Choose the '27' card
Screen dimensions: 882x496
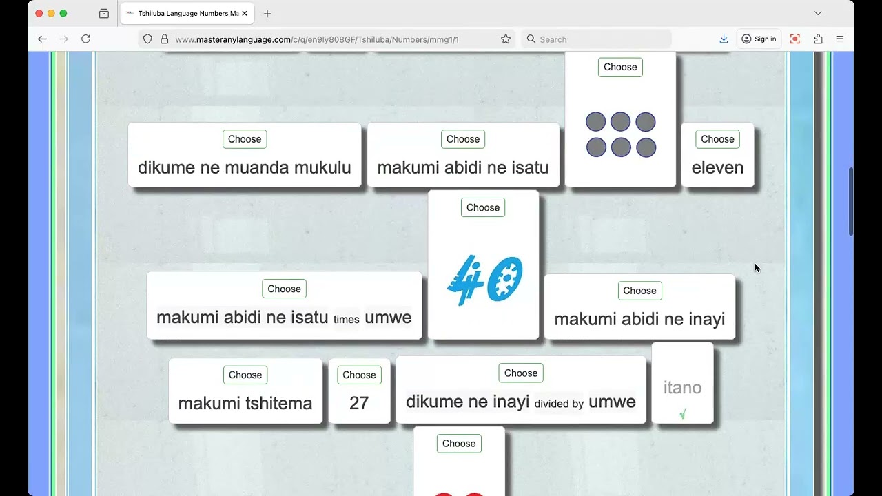click(359, 375)
